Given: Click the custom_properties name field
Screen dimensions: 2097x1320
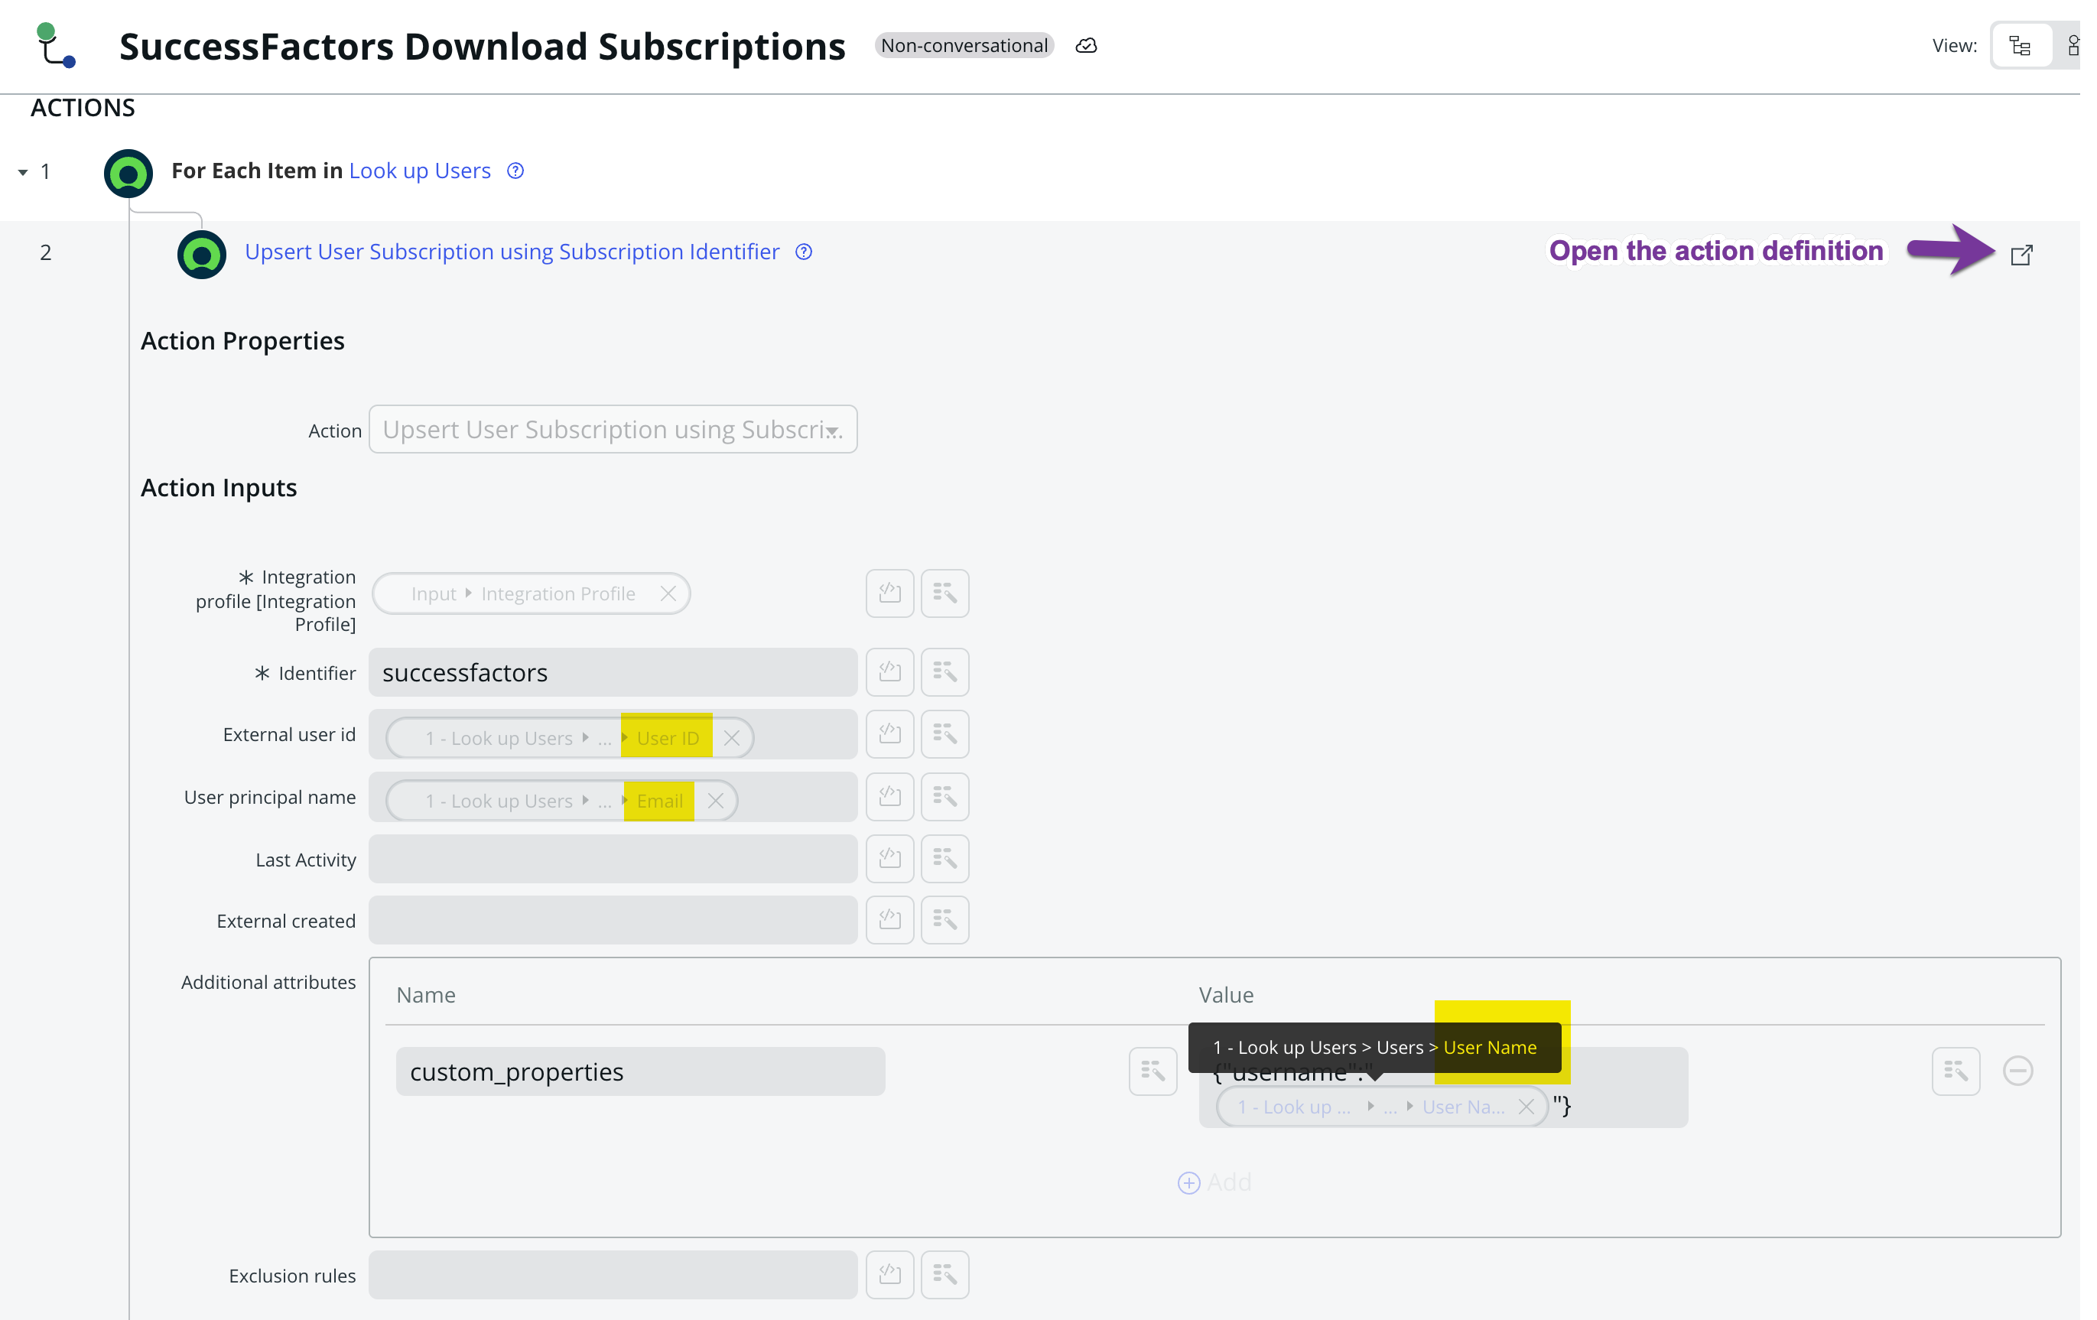Looking at the screenshot, I should click(640, 1072).
